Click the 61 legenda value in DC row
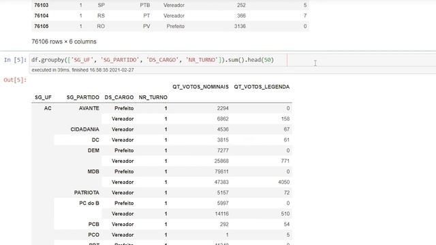Image resolution: width=436 pixels, height=245 pixels. tap(287, 140)
